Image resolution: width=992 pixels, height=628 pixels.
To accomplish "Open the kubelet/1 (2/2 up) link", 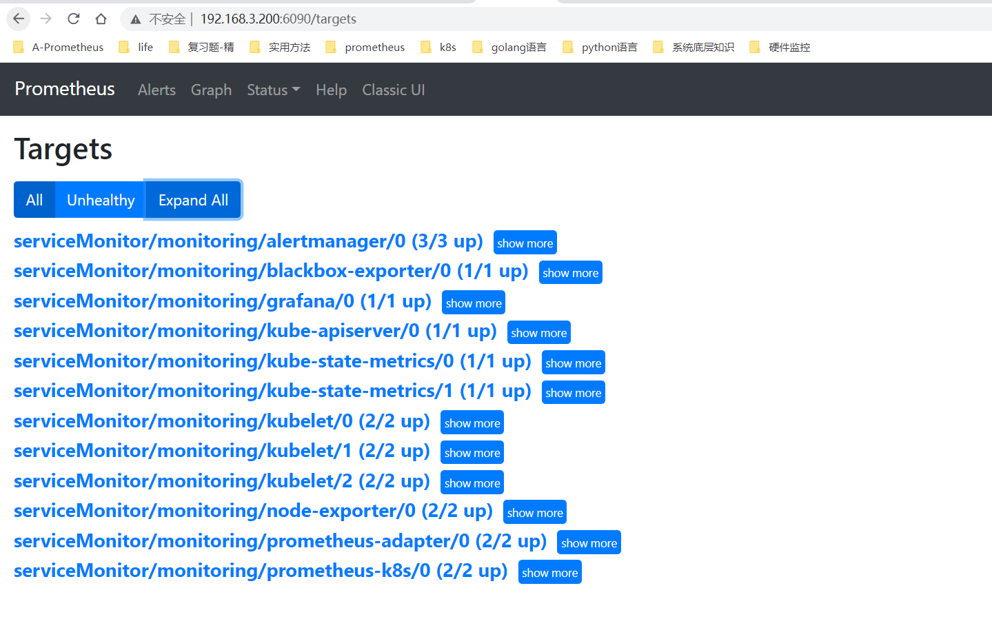I will (x=222, y=451).
